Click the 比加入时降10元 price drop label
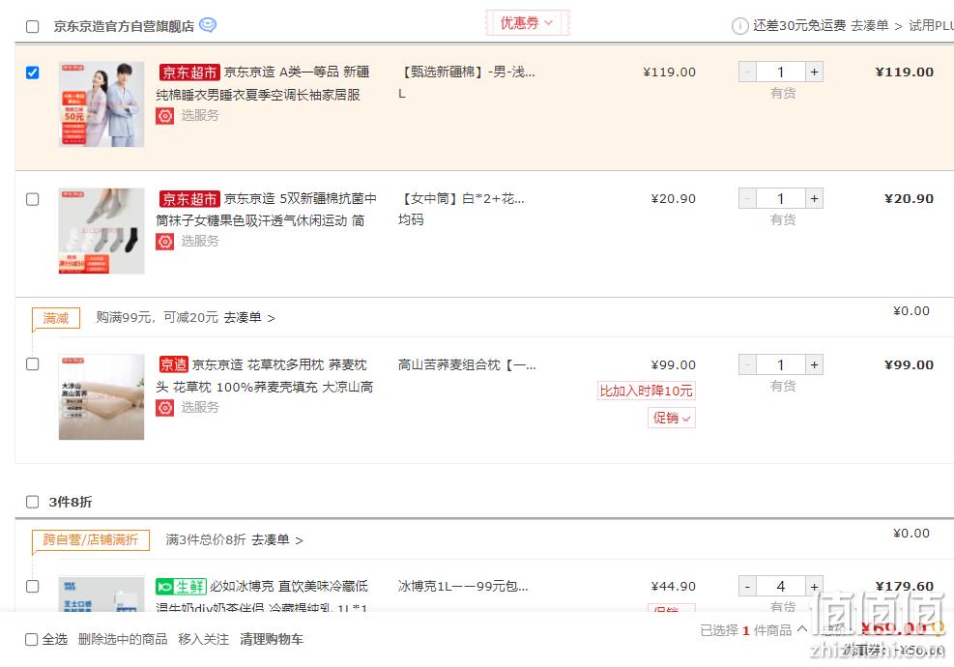This screenshot has width=954, height=667. pos(646,391)
